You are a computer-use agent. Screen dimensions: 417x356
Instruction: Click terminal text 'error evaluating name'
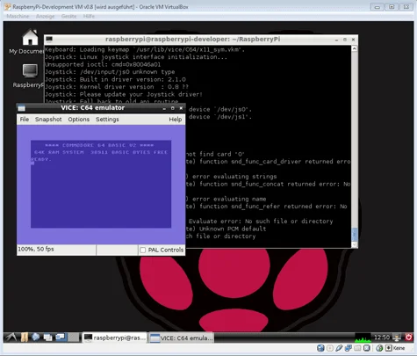tap(229, 200)
